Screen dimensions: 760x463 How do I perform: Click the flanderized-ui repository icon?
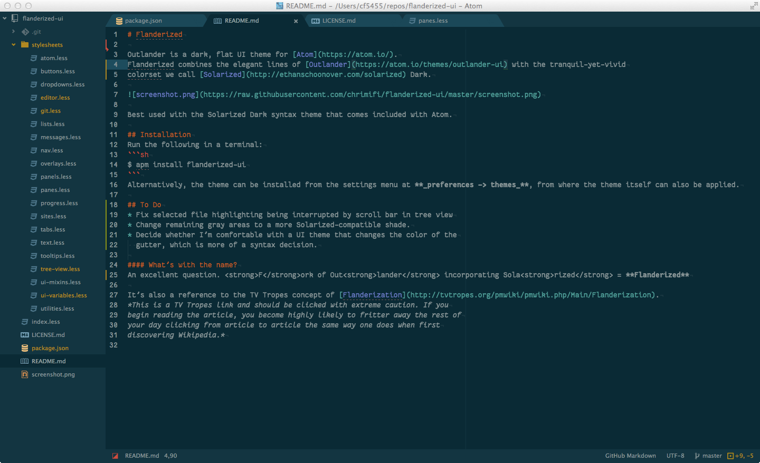pos(15,18)
